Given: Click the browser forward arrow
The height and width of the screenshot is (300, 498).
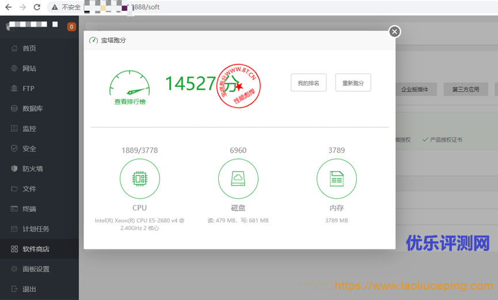Looking at the screenshot, I should pos(22,7).
